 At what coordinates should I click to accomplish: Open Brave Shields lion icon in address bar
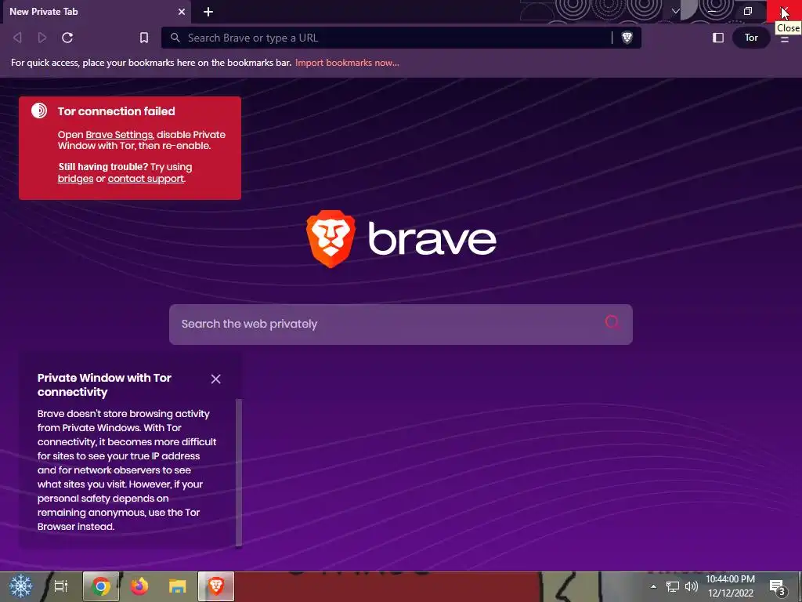627,38
